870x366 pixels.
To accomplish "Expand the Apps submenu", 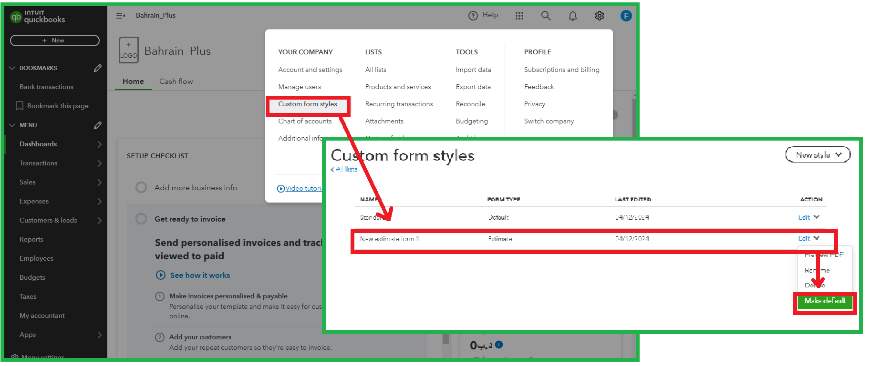I will tap(99, 335).
